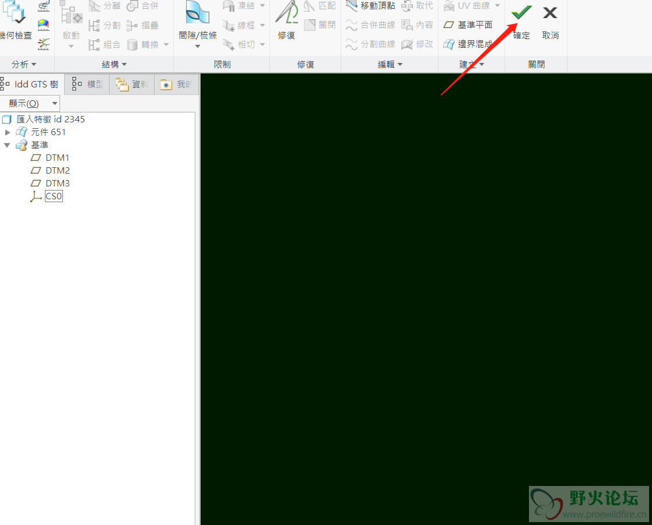652x525 pixels.
Task: Click the curvature analysis ruler icon
Action: (x=44, y=6)
